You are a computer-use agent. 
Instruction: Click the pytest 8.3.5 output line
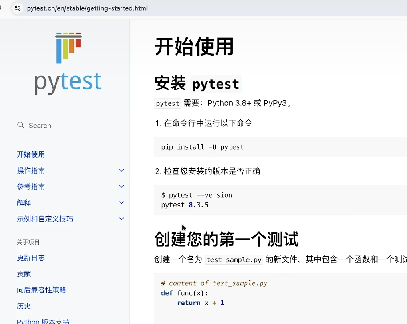click(185, 205)
